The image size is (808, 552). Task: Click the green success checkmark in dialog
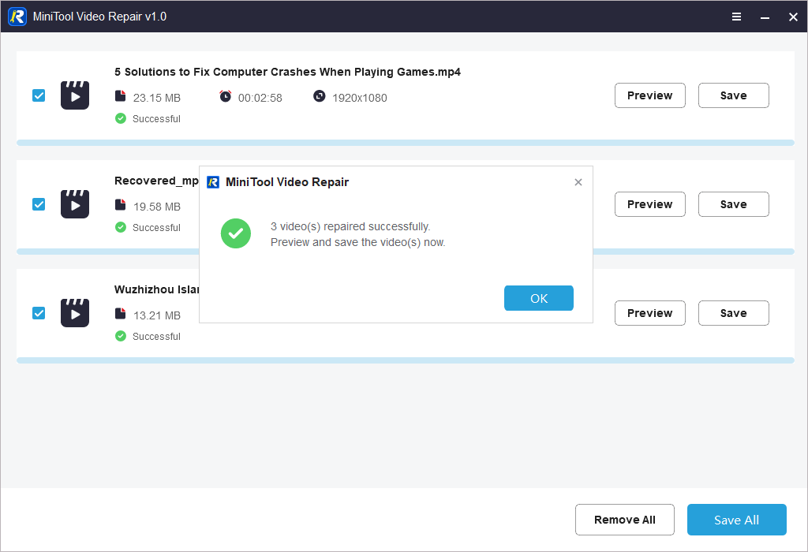[235, 234]
